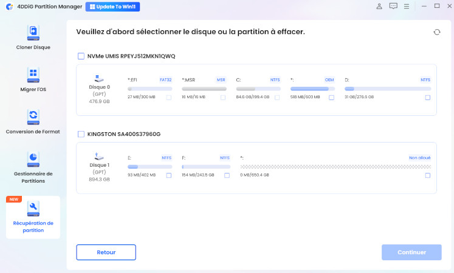The height and width of the screenshot is (273, 454).
Task: Check the NVMe UMIS RPEYJ512MKN1QWQ disk checkbox
Action: pyautogui.click(x=81, y=56)
